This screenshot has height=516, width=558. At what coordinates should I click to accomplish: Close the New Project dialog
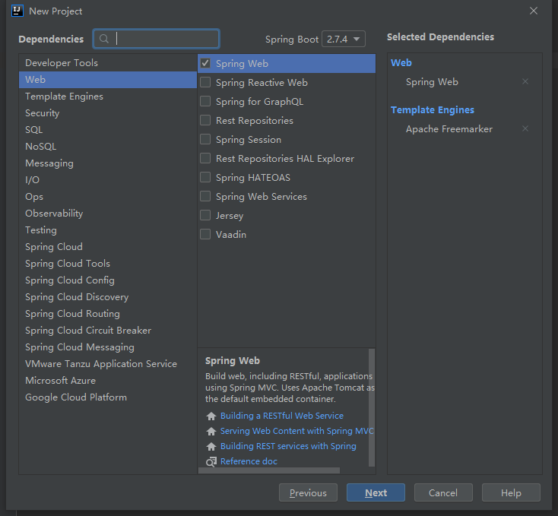tap(534, 11)
